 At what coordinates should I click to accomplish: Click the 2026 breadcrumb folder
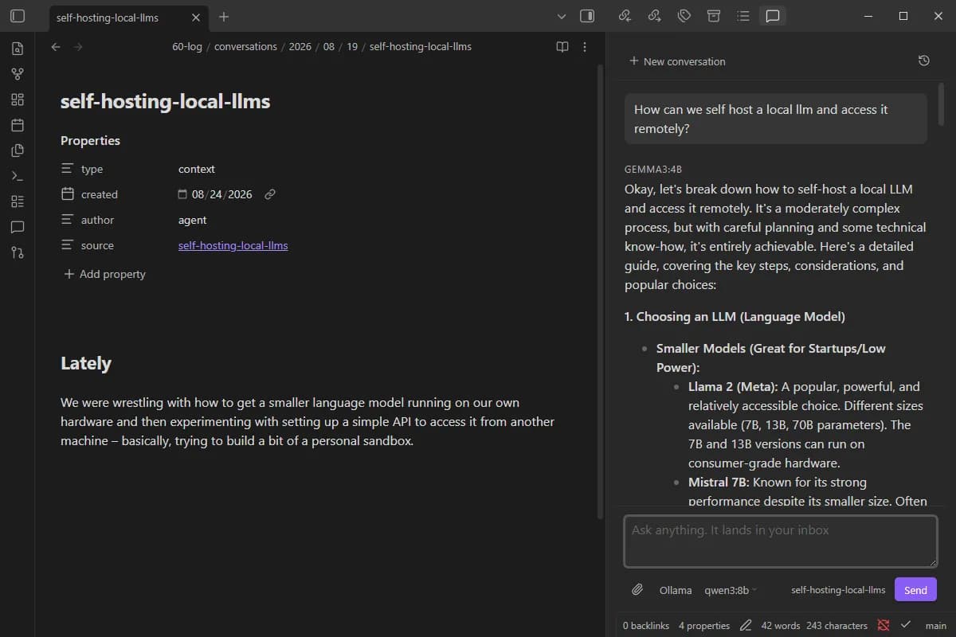(x=300, y=47)
